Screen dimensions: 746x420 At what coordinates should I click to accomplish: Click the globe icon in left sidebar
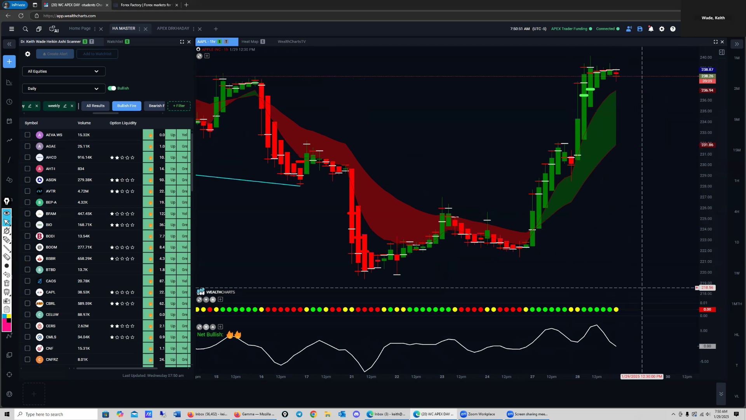click(x=9, y=394)
